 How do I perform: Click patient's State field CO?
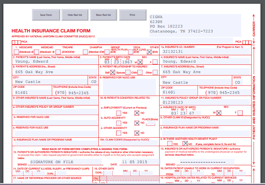click(93, 82)
